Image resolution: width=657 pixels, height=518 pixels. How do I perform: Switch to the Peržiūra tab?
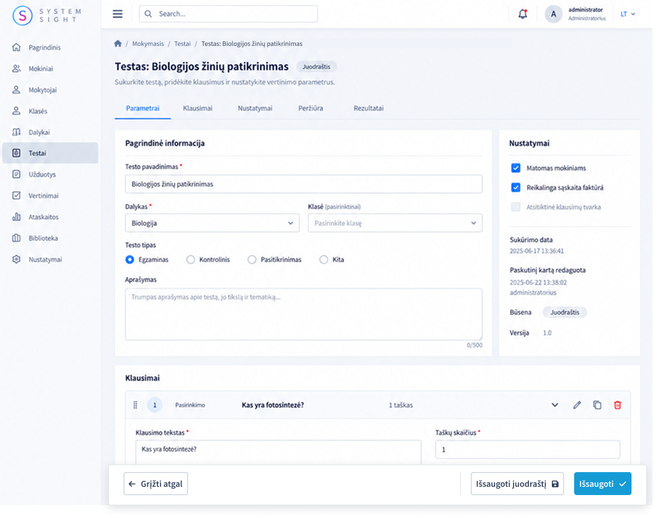[311, 108]
